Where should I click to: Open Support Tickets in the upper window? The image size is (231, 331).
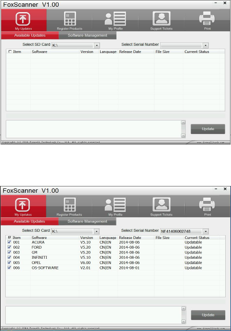pos(161,20)
